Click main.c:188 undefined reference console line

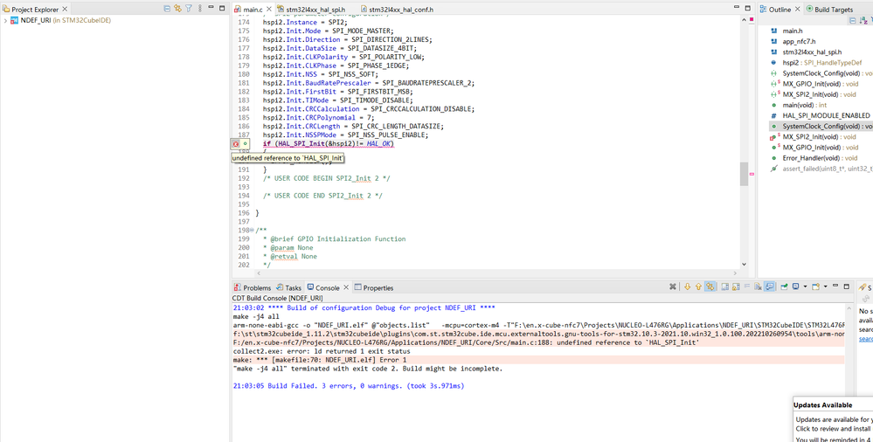pos(466,342)
